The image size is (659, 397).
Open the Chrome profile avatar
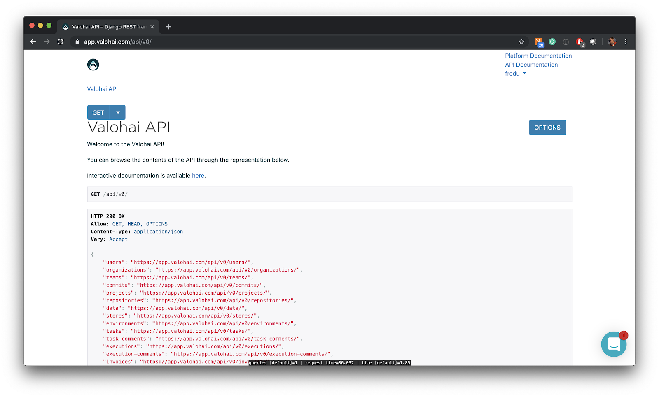(x=612, y=42)
